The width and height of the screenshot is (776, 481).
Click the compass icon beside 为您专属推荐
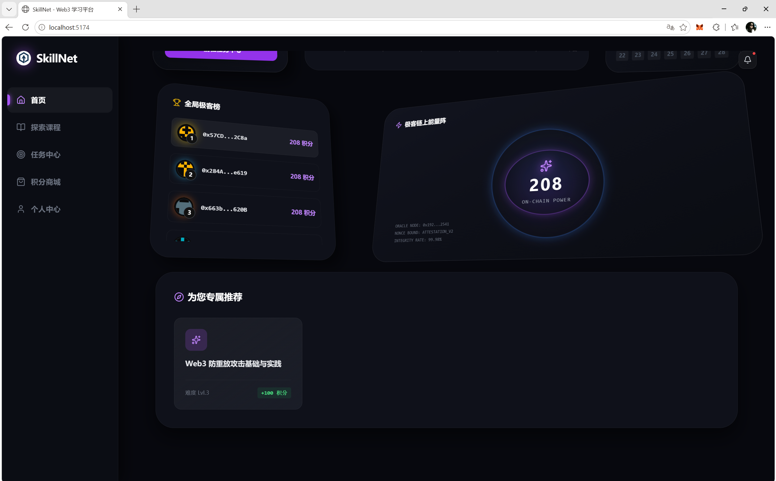tap(179, 297)
